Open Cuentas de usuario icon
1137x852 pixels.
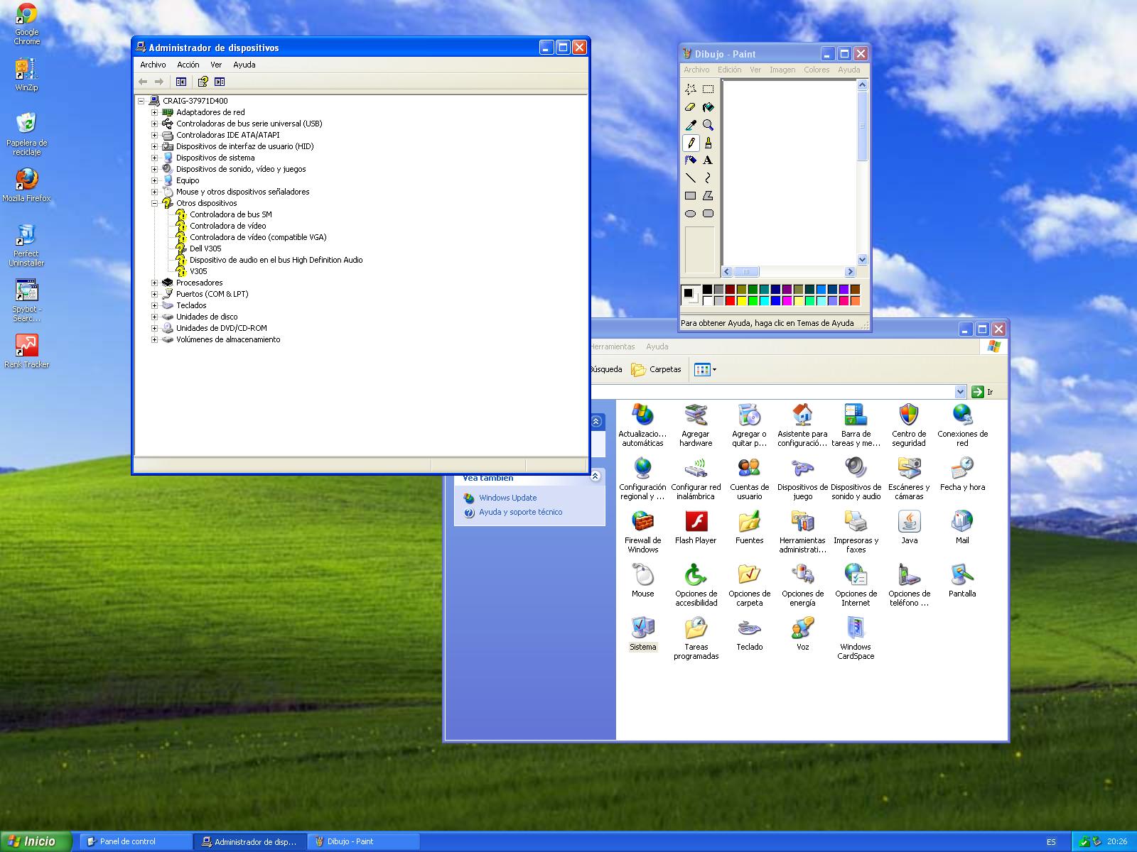(749, 479)
